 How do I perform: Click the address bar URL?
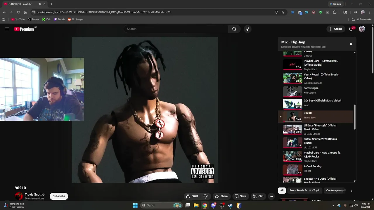pyautogui.click(x=104, y=12)
